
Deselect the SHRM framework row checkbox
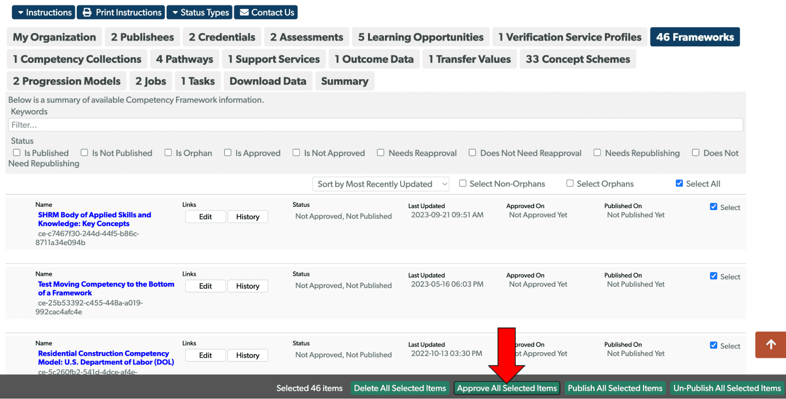[x=714, y=207]
